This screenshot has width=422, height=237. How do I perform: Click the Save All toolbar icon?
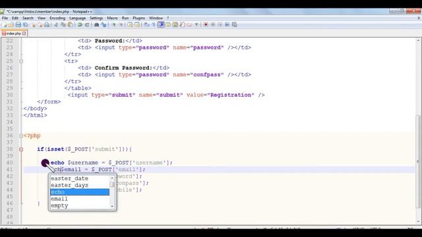[26, 25]
